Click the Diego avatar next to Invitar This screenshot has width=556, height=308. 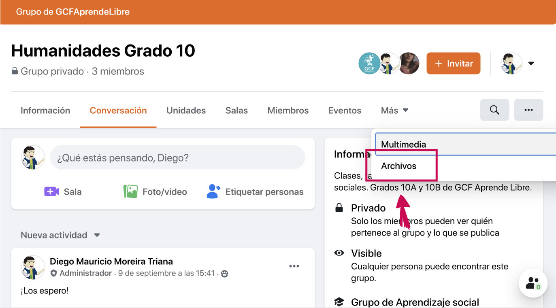click(x=390, y=64)
